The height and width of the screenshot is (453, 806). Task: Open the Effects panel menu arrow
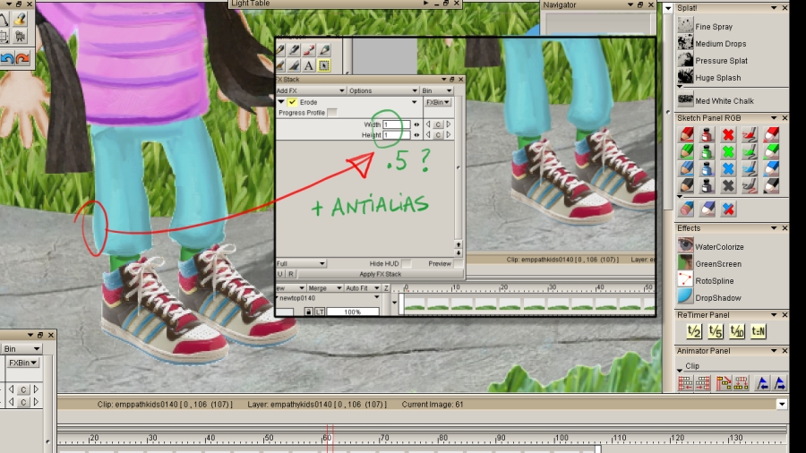pyautogui.click(x=774, y=228)
